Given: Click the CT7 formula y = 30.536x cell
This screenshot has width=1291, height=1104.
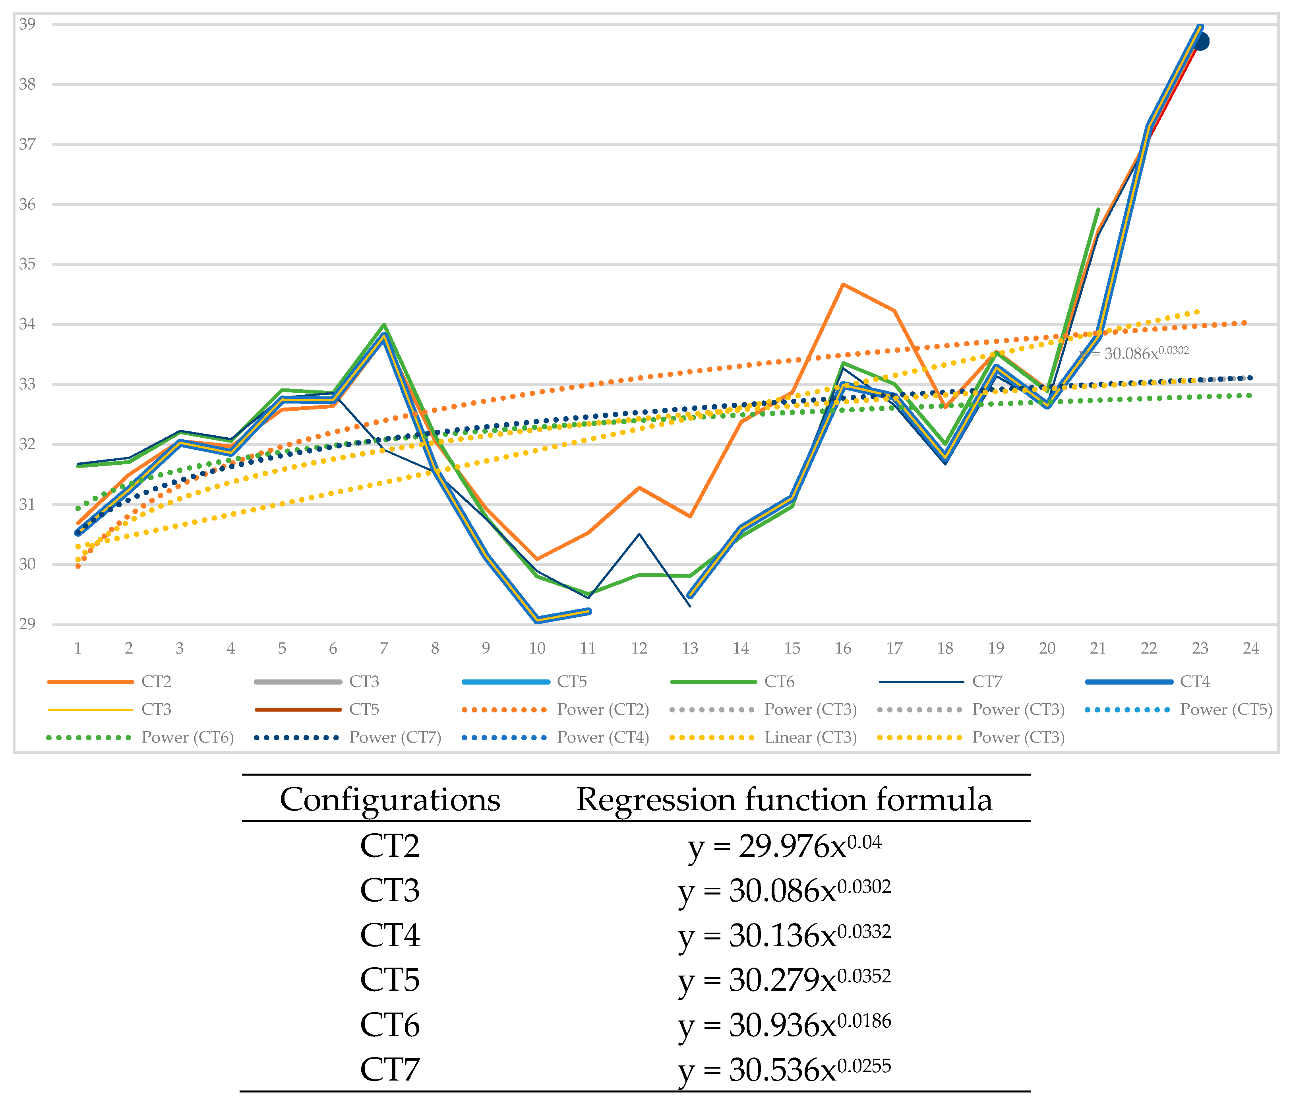Looking at the screenshot, I should [x=784, y=1070].
